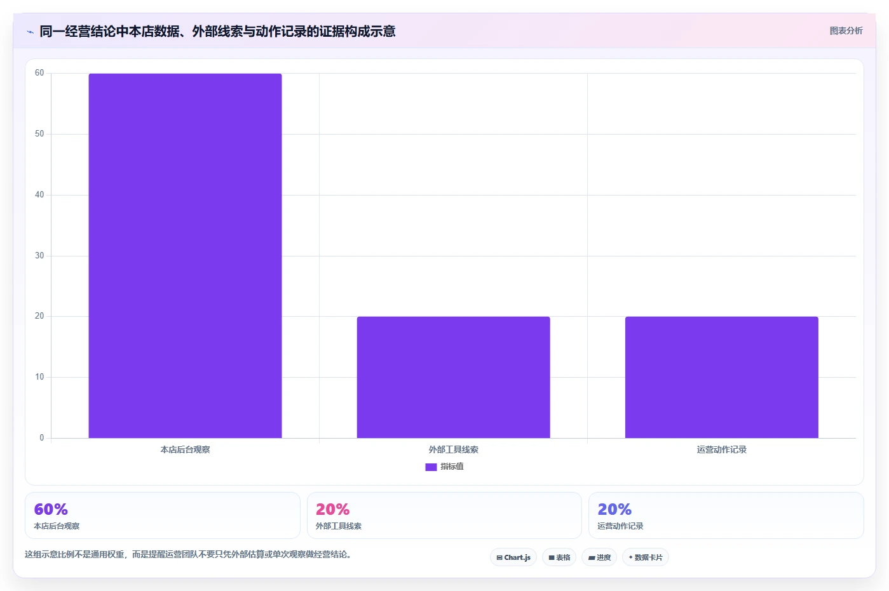Click the 指标值 legend label
This screenshot has width=889, height=591.
pyautogui.click(x=452, y=467)
